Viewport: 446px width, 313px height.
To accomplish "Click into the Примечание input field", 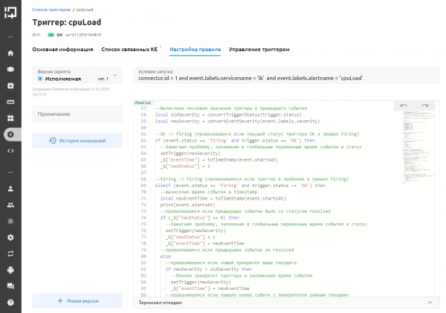I will 77,113.
